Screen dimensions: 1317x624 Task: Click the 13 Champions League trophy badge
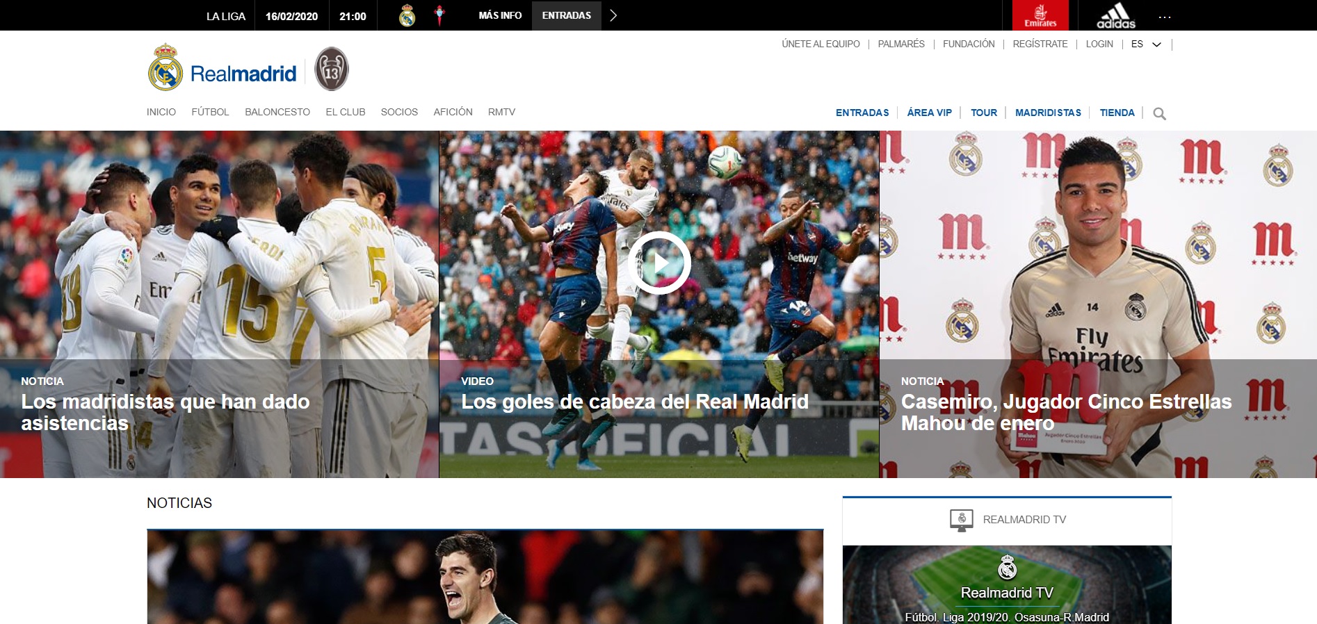tap(332, 69)
